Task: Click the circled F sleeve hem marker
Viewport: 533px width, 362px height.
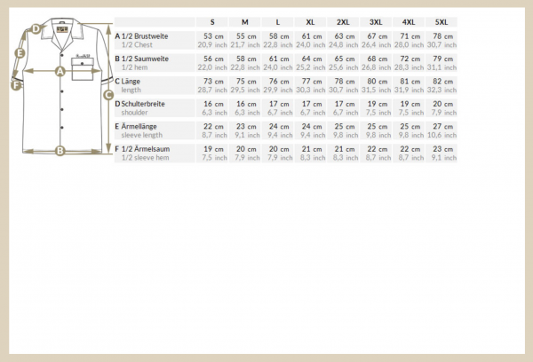Action: [16, 85]
